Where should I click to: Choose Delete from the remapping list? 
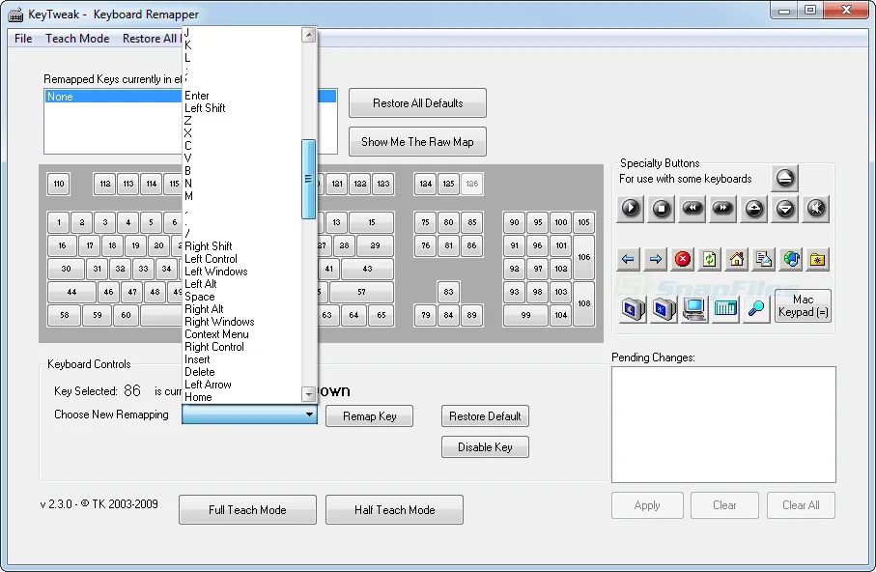(x=242, y=372)
